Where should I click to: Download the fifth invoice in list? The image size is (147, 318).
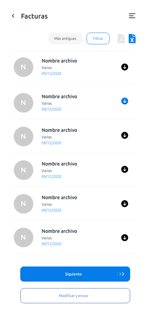(x=125, y=204)
